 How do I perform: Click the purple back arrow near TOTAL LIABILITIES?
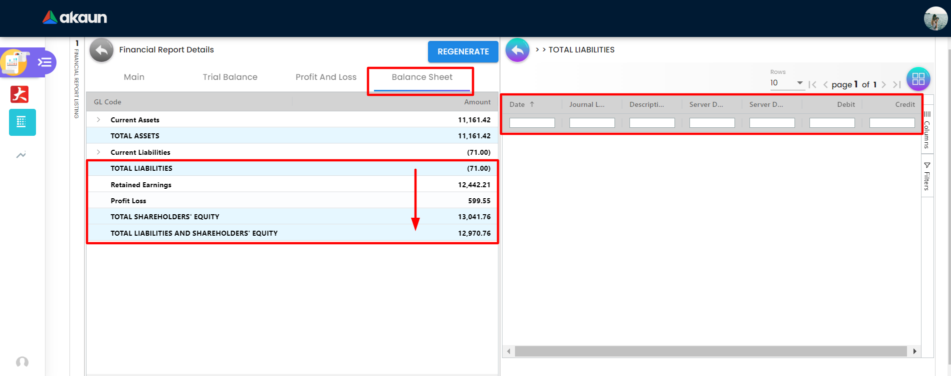click(x=517, y=50)
